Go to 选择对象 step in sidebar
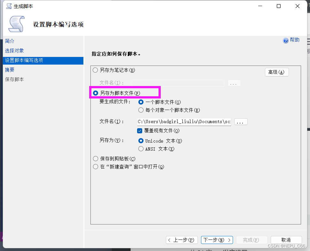This screenshot has width=310, height=251. coord(14,51)
